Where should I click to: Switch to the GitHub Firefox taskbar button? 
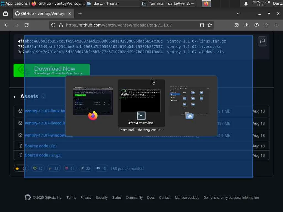[x=58, y=3]
